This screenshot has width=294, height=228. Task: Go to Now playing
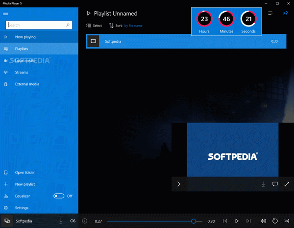click(39, 37)
